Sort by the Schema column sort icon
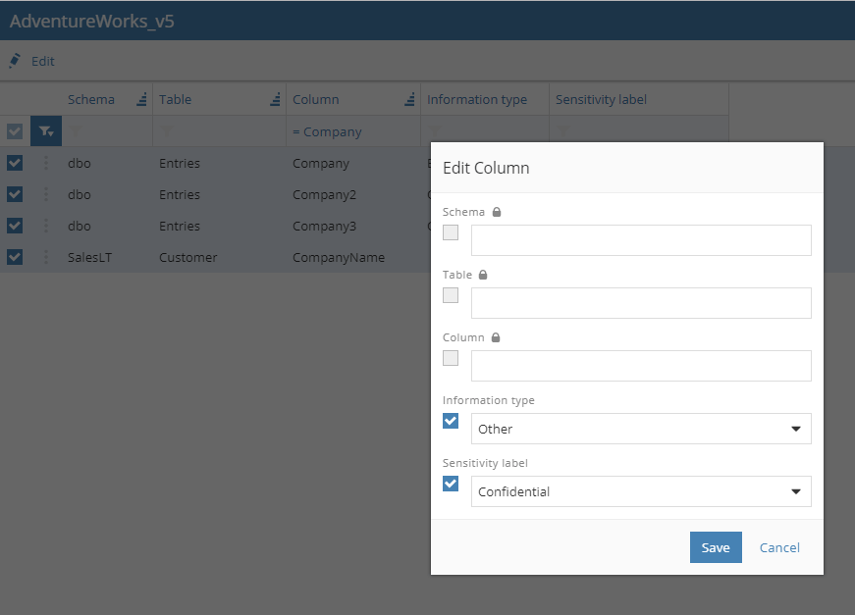Screen dimensions: 855x615 [x=141, y=99]
